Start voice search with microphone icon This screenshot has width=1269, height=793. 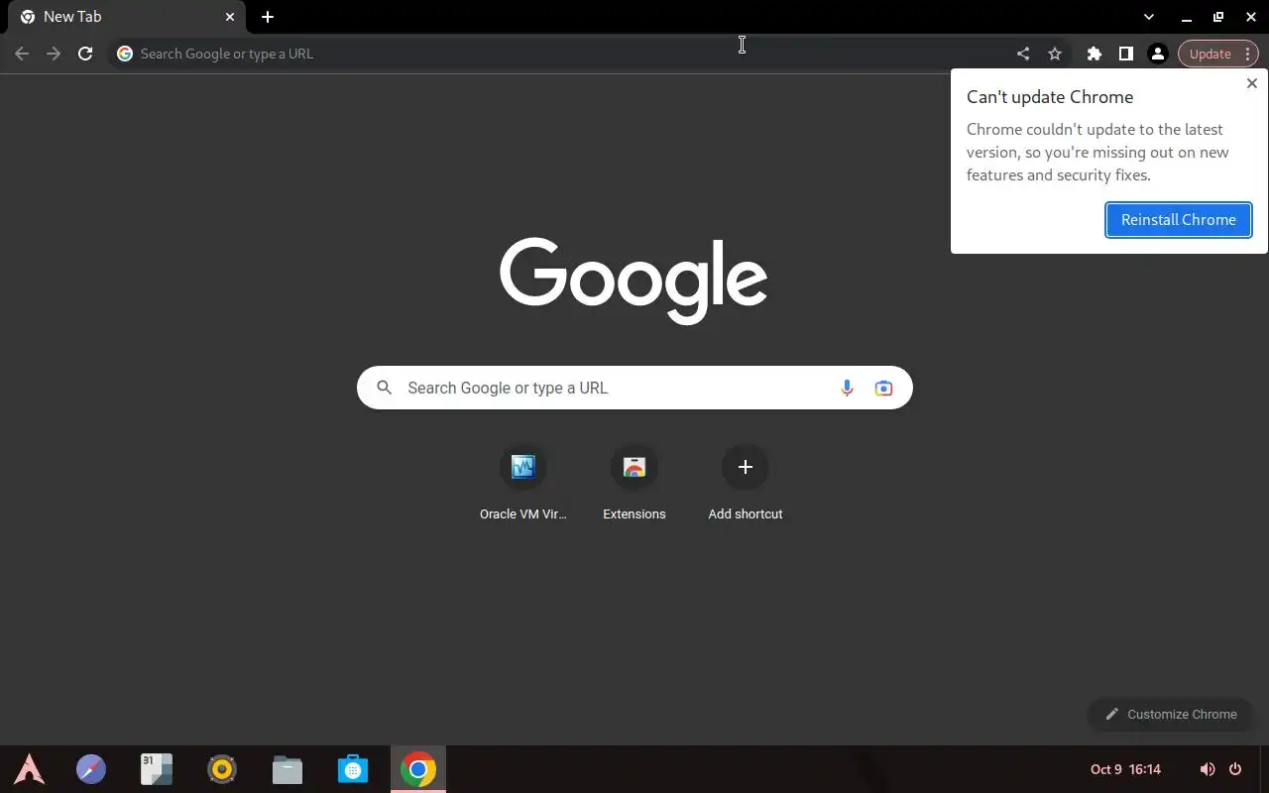click(x=847, y=388)
